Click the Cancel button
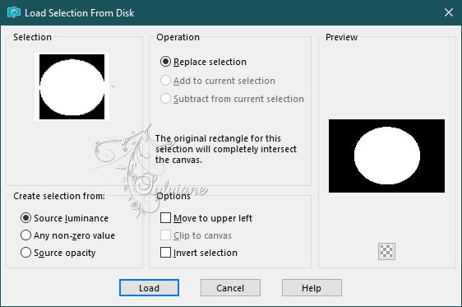This screenshot has height=307, width=462. pyautogui.click(x=230, y=287)
